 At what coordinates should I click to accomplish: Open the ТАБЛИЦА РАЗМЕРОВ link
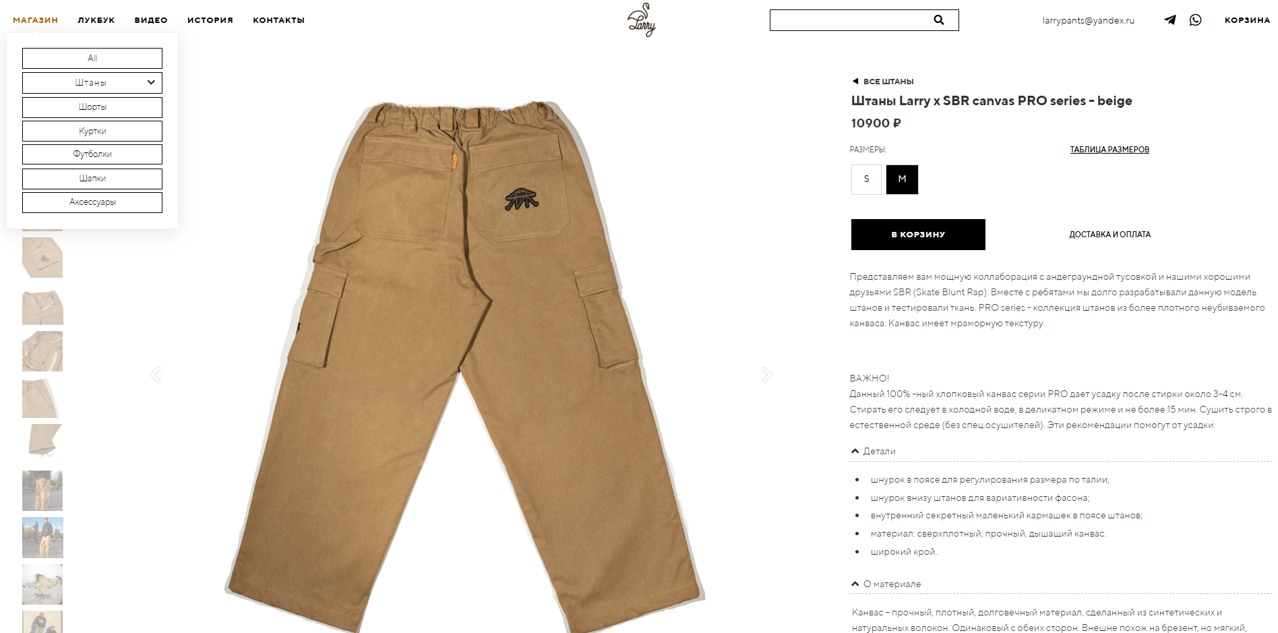pos(1109,150)
